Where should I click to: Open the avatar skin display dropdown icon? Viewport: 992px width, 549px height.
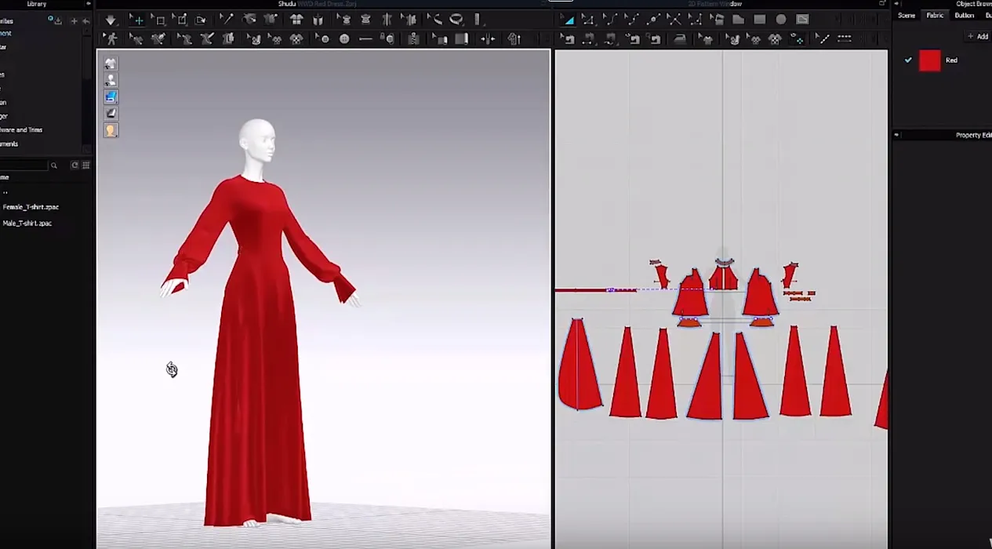[x=111, y=131]
